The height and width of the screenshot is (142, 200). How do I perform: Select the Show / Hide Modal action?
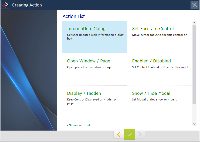[x=160, y=101]
